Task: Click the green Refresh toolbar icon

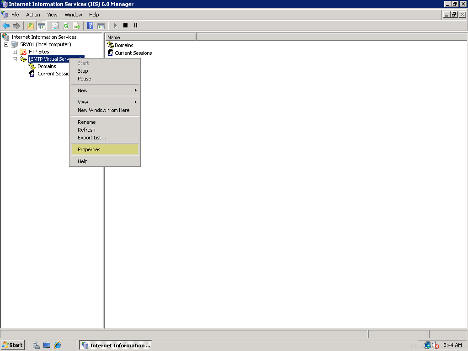Action: tap(66, 26)
